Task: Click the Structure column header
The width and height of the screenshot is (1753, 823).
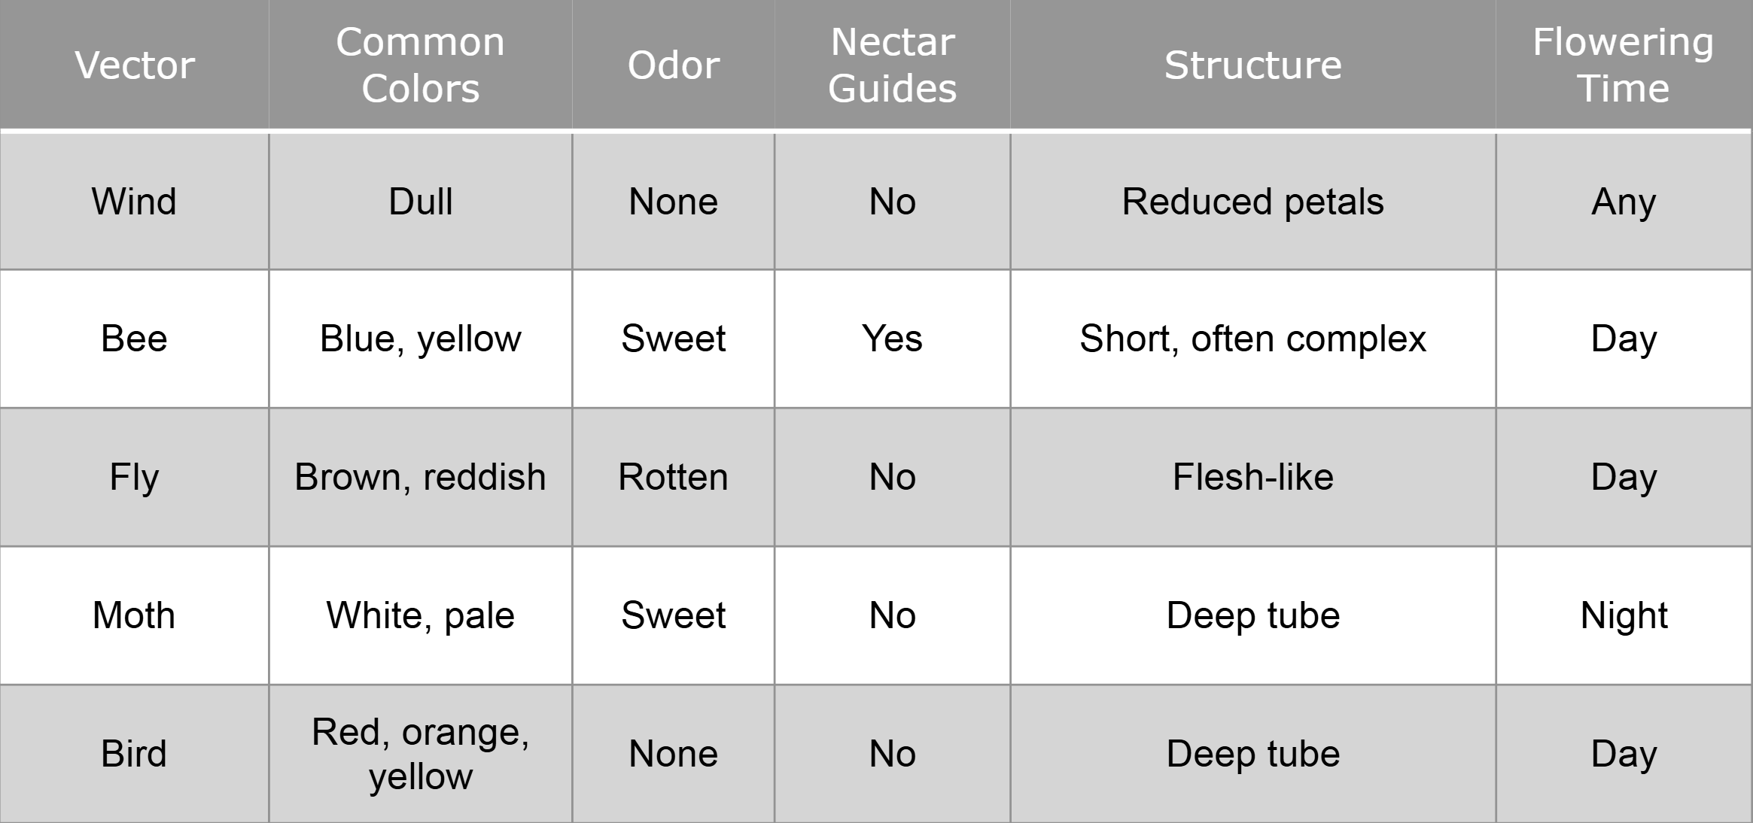Action: click(1252, 65)
